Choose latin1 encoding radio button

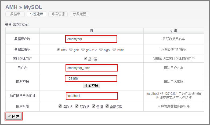[x=114, y=50]
